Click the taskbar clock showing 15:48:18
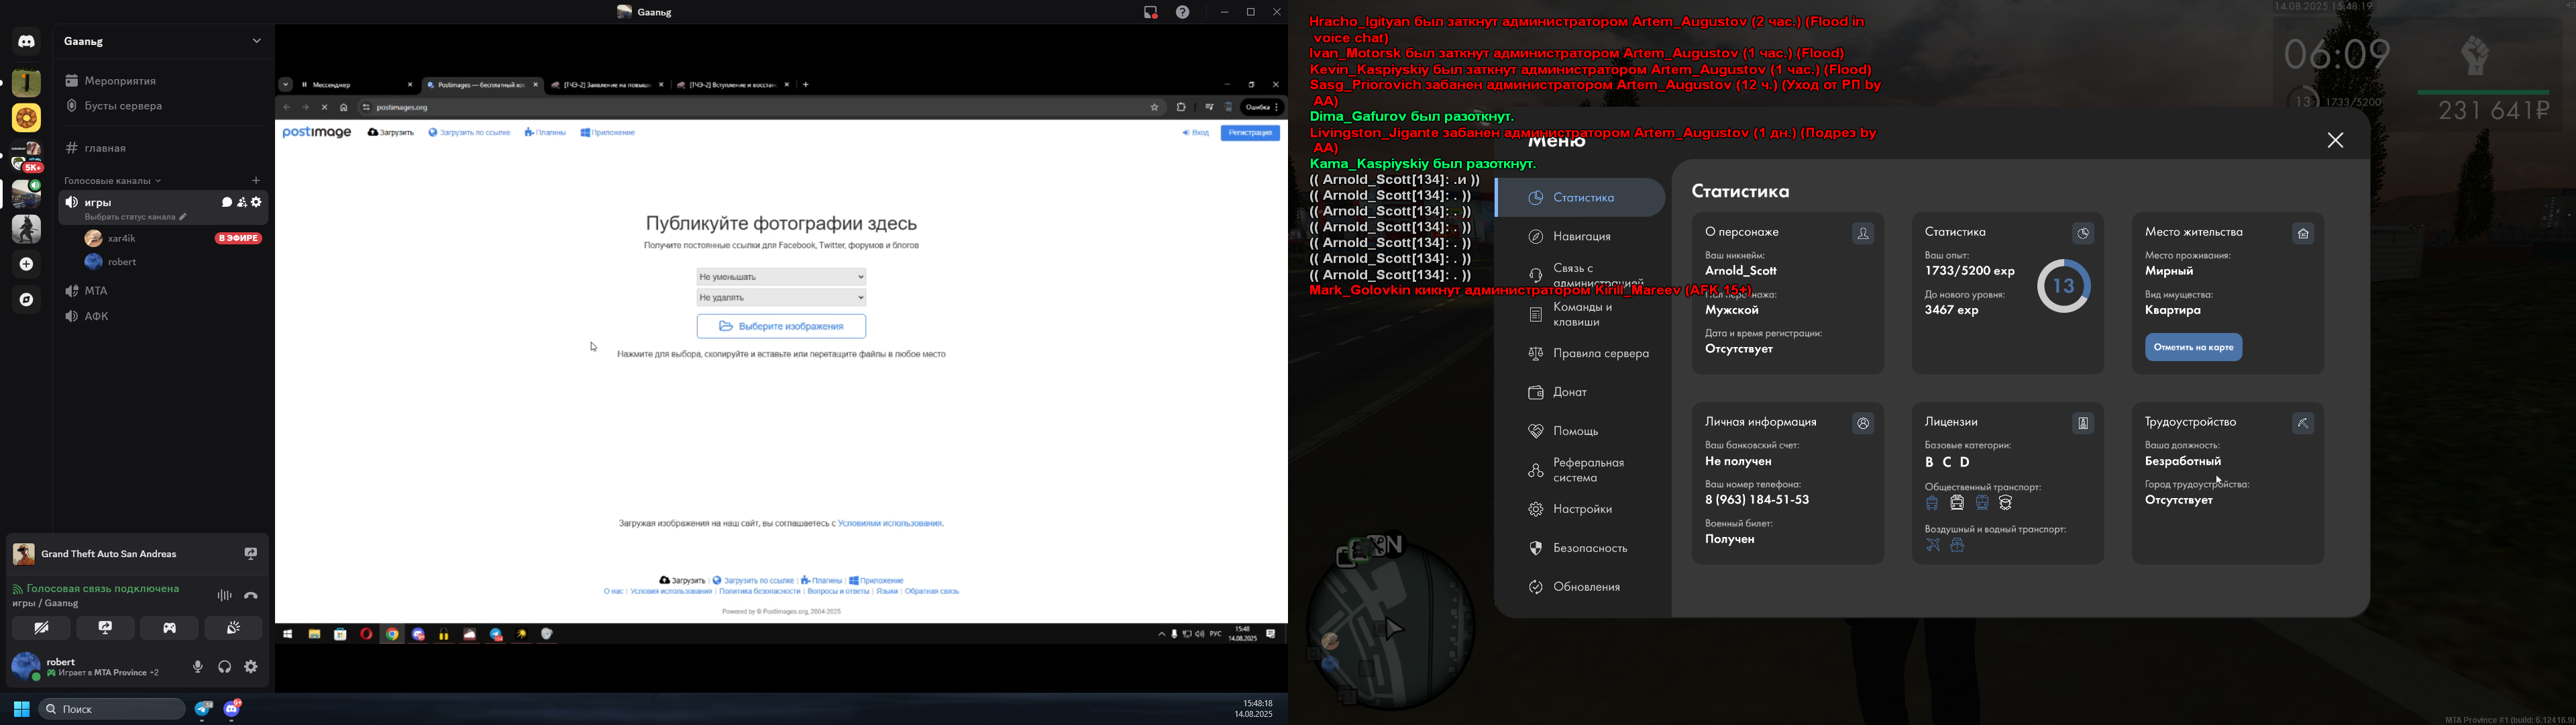 click(1253, 709)
